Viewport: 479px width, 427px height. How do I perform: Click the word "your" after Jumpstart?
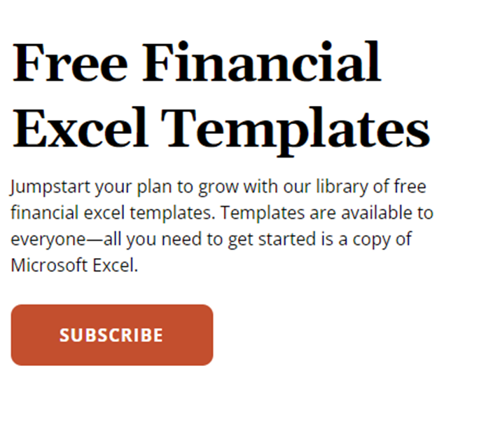tap(113, 189)
